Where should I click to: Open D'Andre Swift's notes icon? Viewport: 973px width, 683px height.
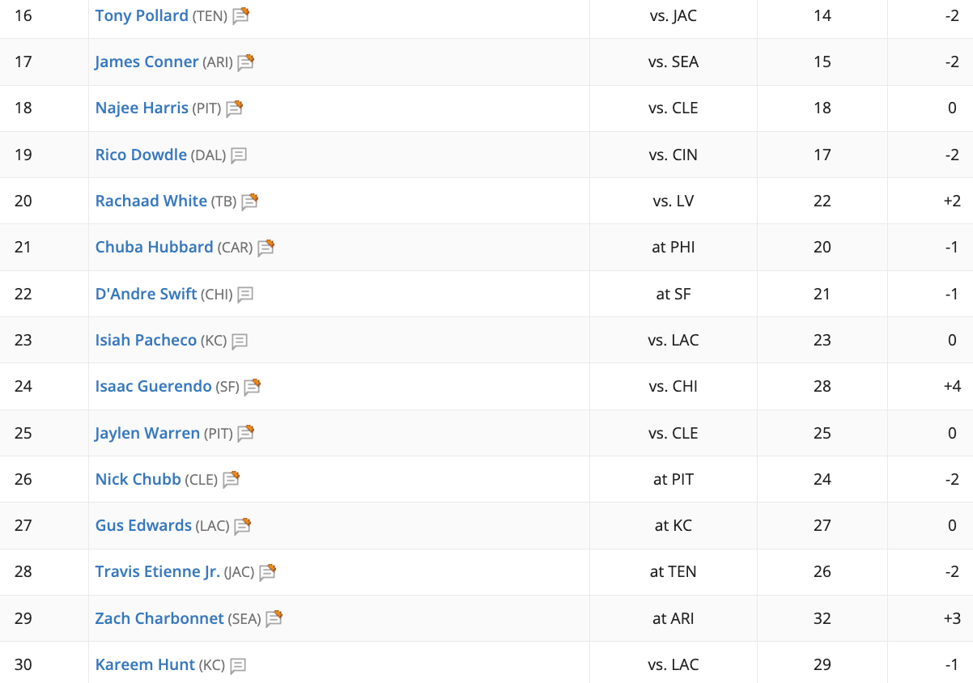pos(245,295)
